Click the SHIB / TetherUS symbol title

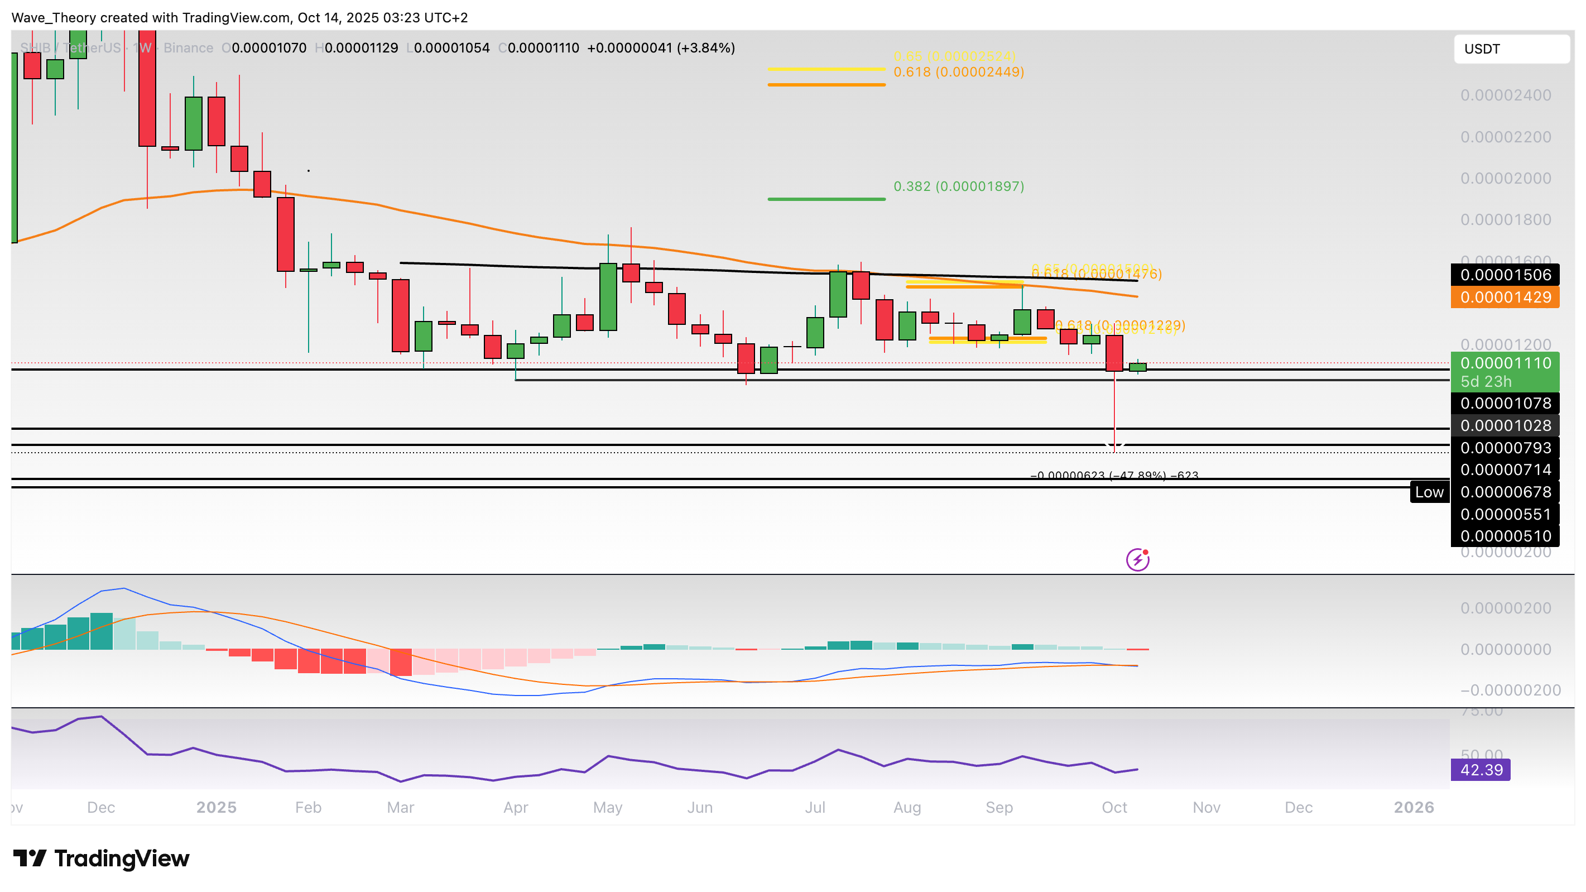pos(70,48)
